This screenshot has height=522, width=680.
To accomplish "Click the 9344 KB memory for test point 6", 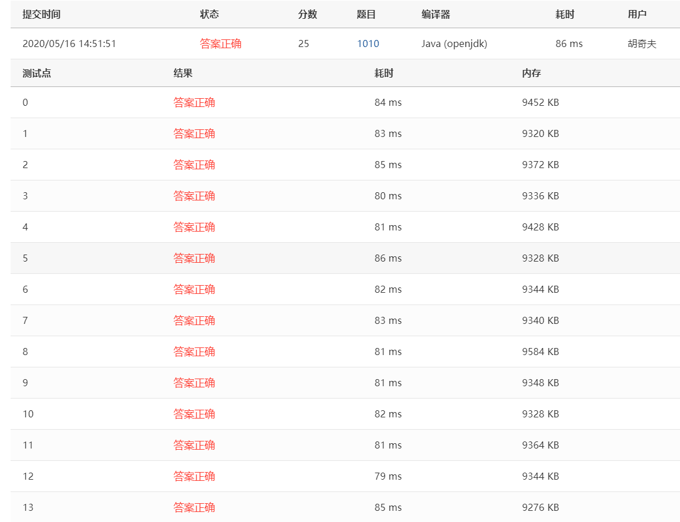I will point(540,289).
